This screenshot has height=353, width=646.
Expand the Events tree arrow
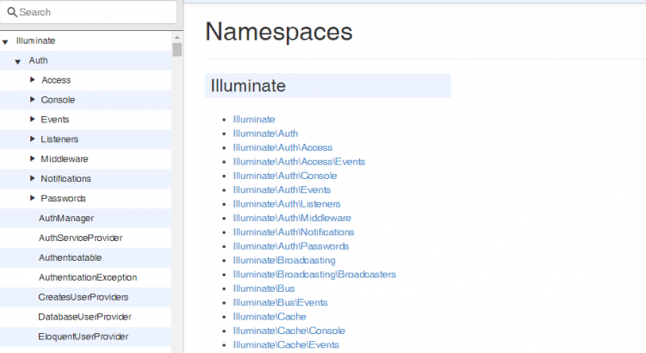point(32,120)
